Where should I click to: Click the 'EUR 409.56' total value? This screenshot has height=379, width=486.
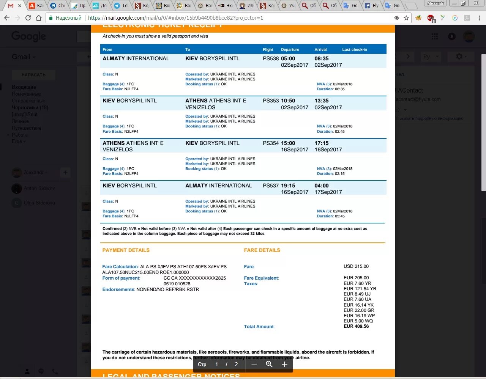(356, 326)
